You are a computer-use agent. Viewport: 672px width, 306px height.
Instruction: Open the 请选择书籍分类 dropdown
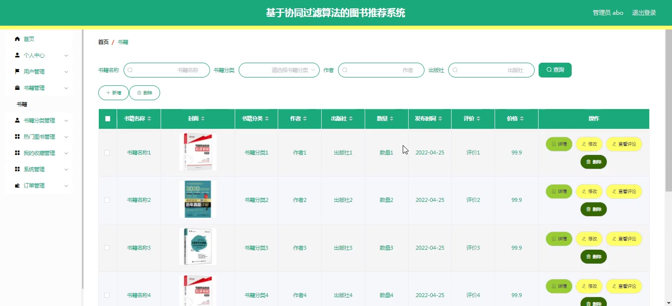click(279, 70)
